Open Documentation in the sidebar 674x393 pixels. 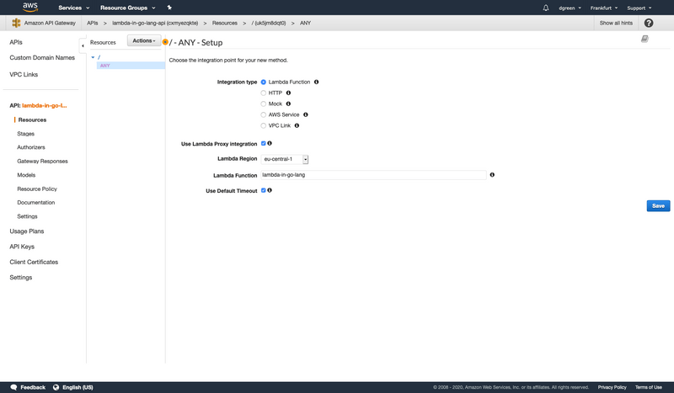tap(36, 202)
